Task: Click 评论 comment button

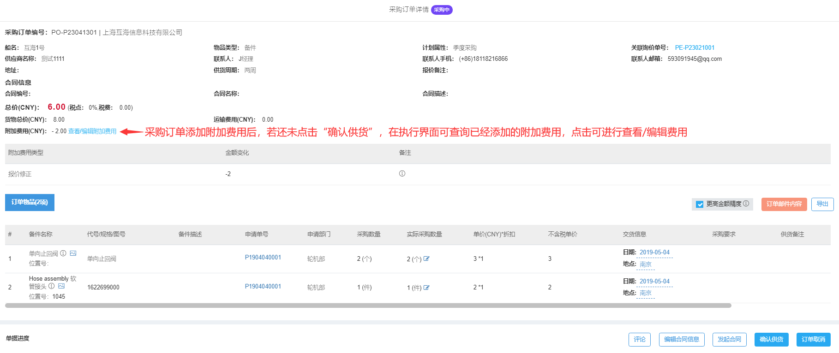Action: [640, 340]
